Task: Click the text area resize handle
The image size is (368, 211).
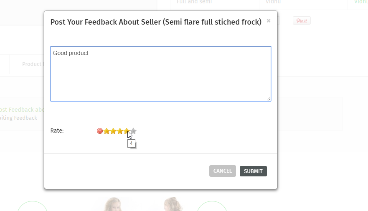Action: tap(269, 99)
